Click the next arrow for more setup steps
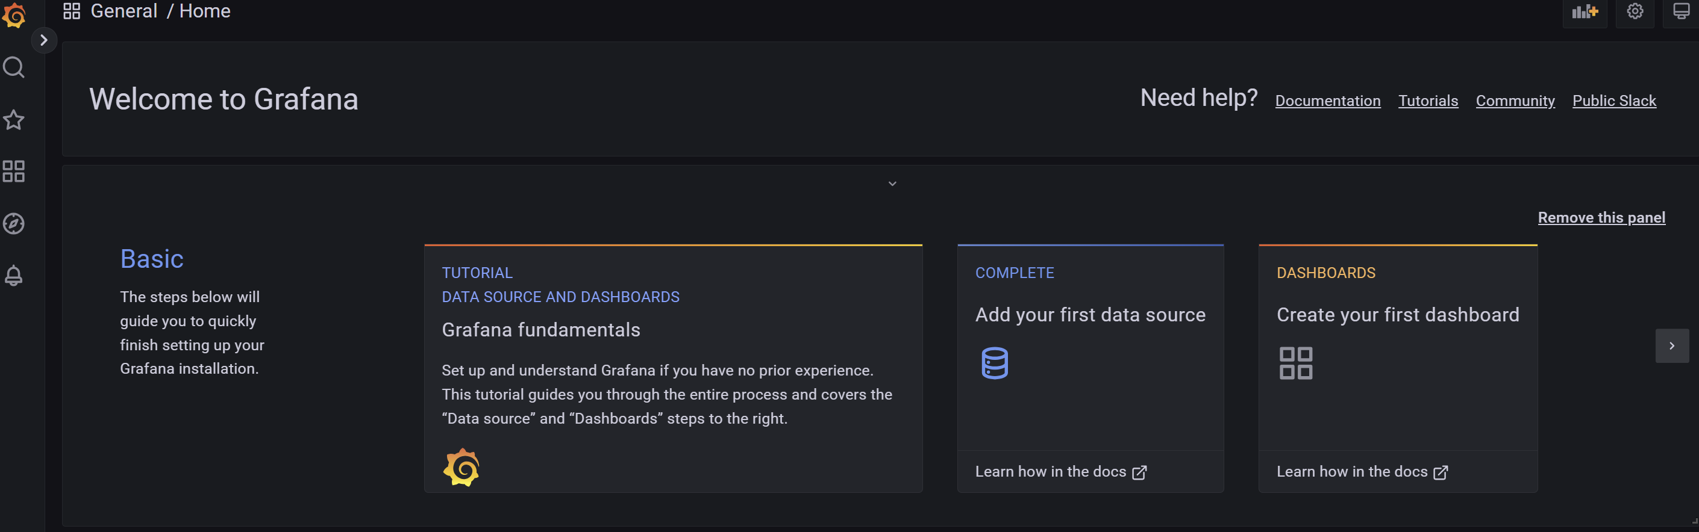 click(1671, 345)
